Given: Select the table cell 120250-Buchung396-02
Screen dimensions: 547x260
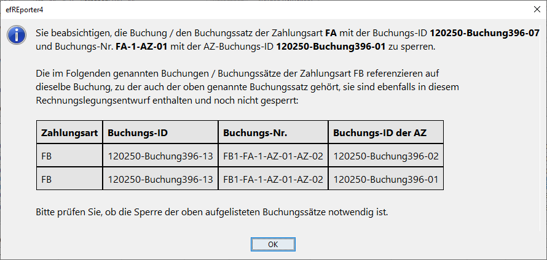Looking at the screenshot, I should tap(385, 156).
